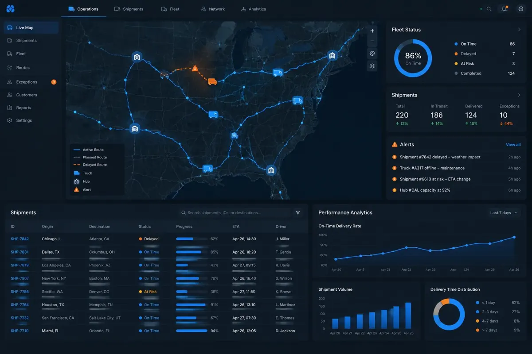This screenshot has width=532, height=354.
Task: Click the blue On Time legend dot
Action: [x=456, y=44]
